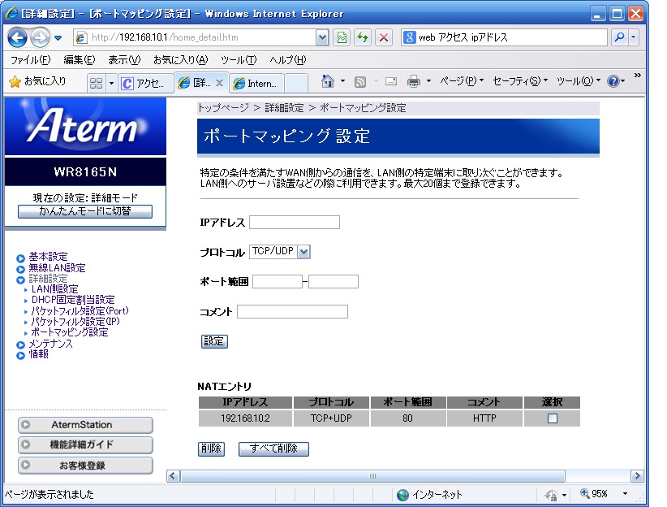667x507 pixels.
Task: Close the current 詳... tab
Action: 220,83
